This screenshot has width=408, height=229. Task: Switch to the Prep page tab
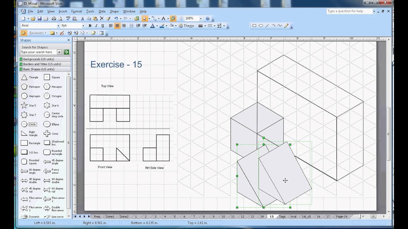[x=97, y=217]
